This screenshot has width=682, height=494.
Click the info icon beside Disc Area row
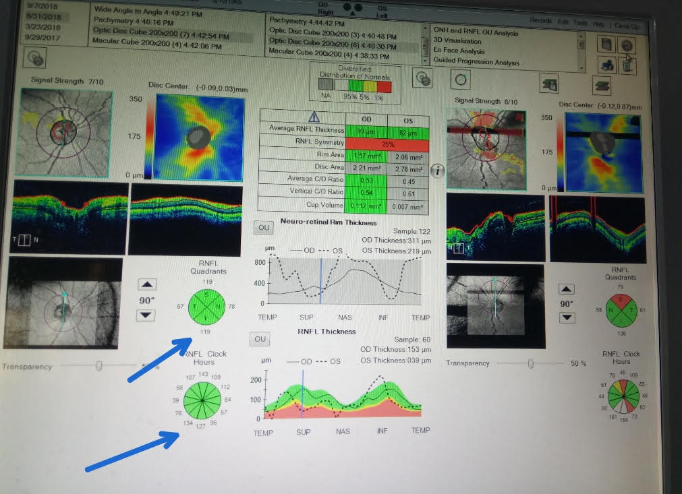coord(437,170)
